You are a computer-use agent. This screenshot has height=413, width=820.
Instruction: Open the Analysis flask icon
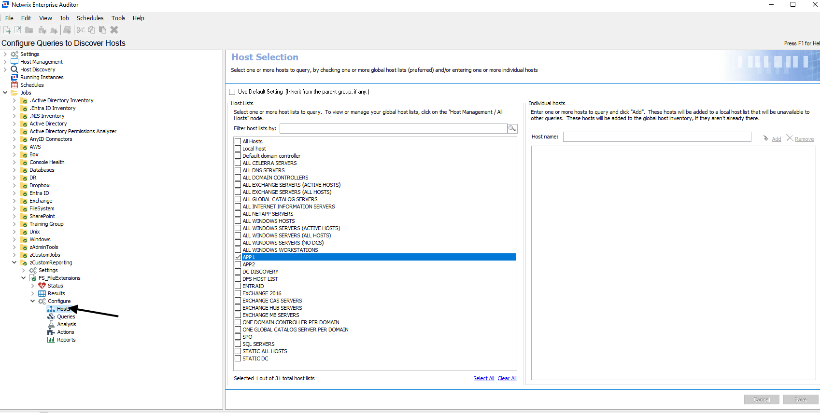[51, 324]
